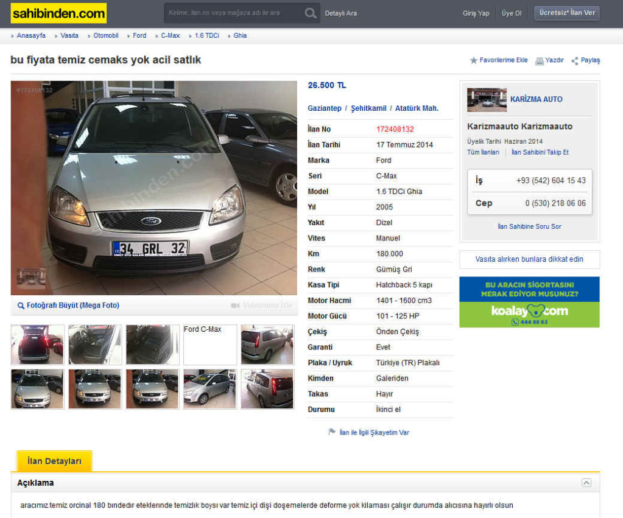Click the Paylaş share icon
Viewport: 623px width, 518px height.
click(575, 60)
